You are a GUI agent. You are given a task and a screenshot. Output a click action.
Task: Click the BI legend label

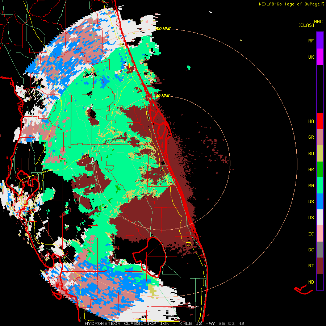coord(311,266)
